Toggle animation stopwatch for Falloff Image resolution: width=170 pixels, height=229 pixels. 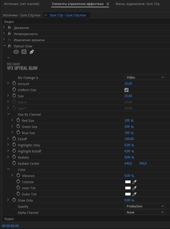click(14, 139)
